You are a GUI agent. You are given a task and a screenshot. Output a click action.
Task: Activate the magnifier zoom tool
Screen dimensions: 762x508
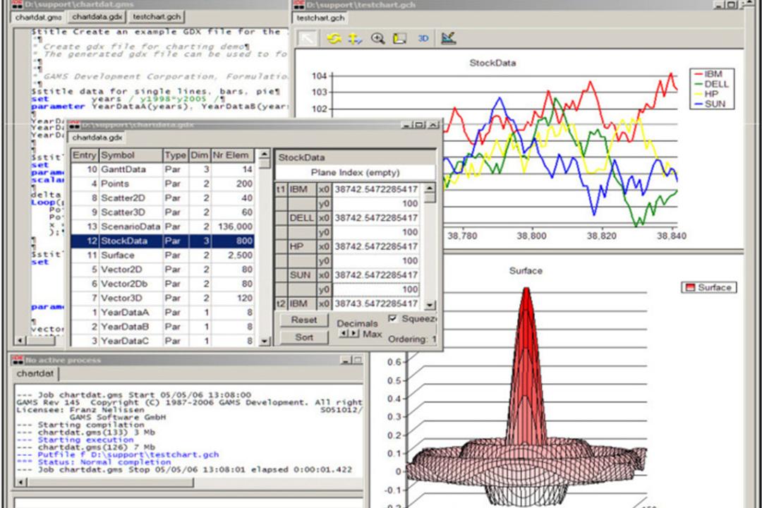point(377,38)
